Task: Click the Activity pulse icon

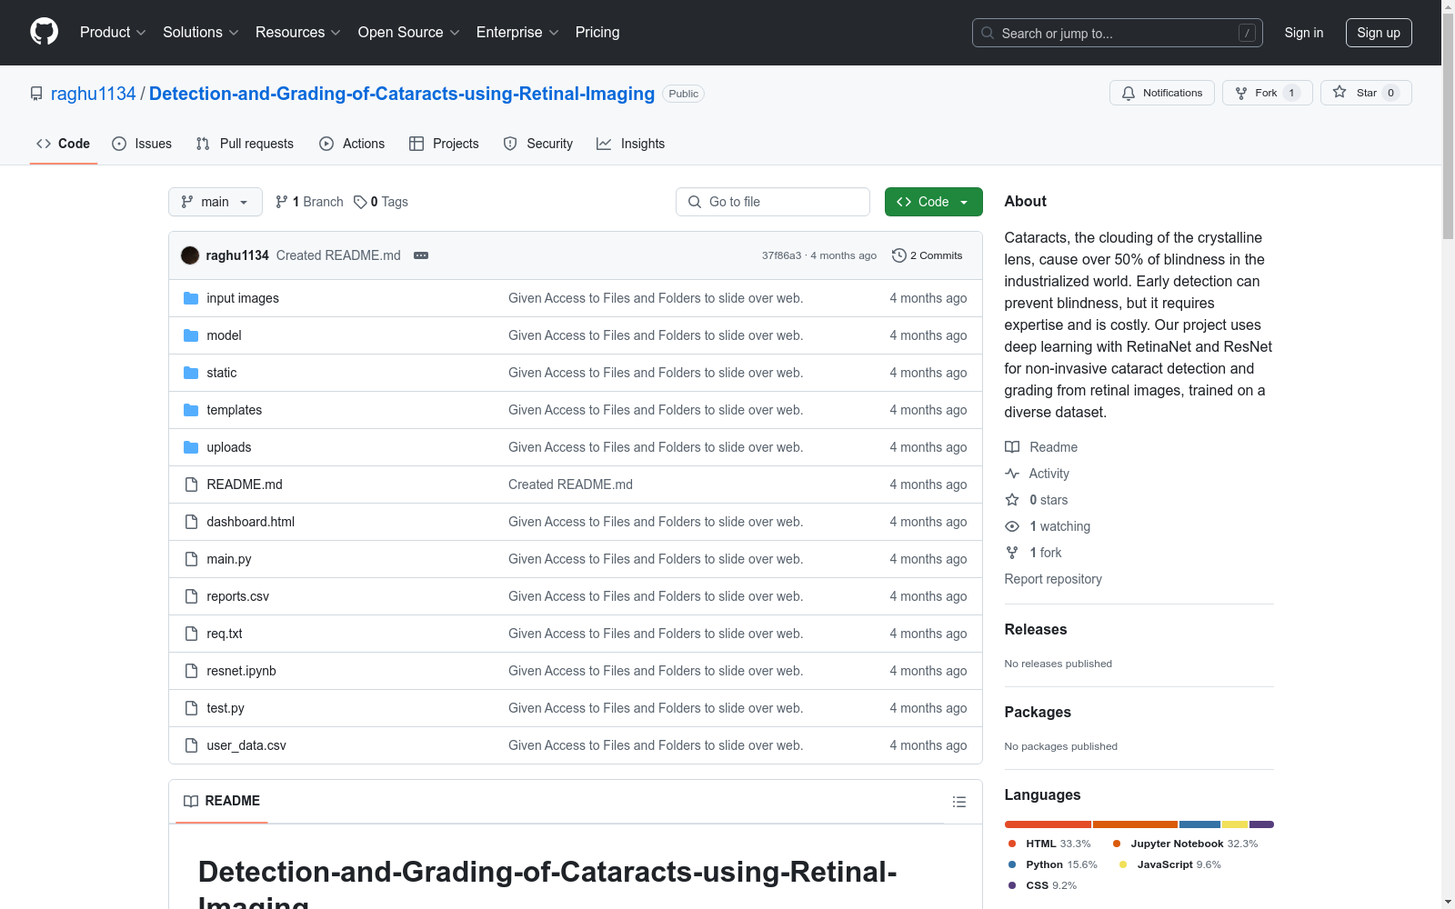Action: tap(1011, 473)
